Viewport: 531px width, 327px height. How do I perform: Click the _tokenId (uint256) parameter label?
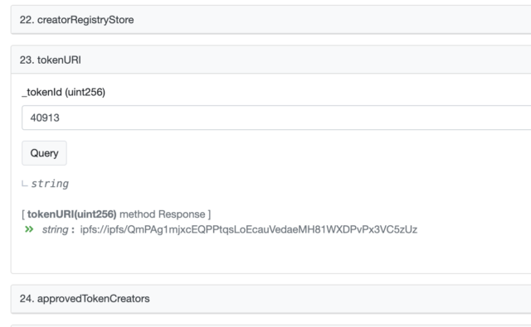coord(64,92)
